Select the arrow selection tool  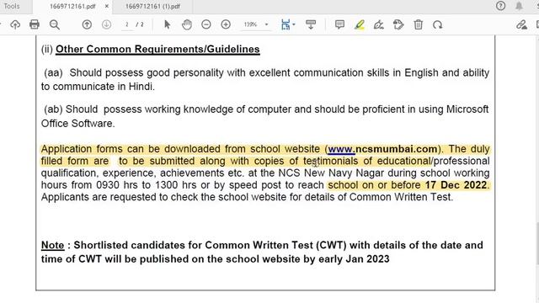[x=167, y=24]
